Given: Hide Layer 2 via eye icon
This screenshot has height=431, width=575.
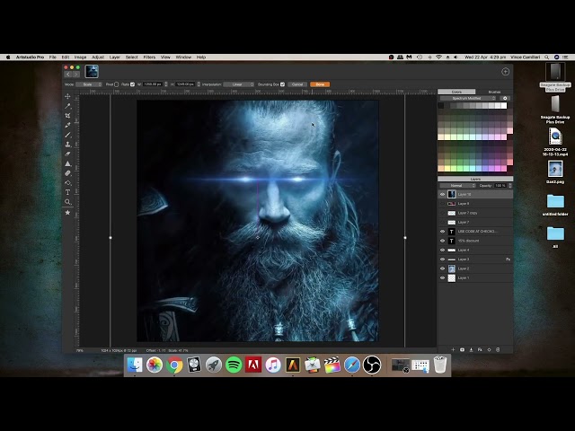Looking at the screenshot, I should click(443, 268).
